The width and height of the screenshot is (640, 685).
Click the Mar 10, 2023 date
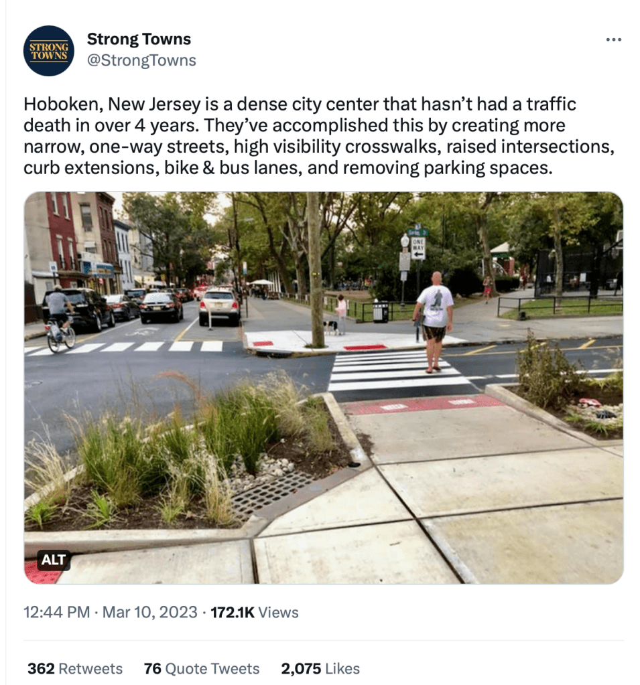(x=150, y=612)
